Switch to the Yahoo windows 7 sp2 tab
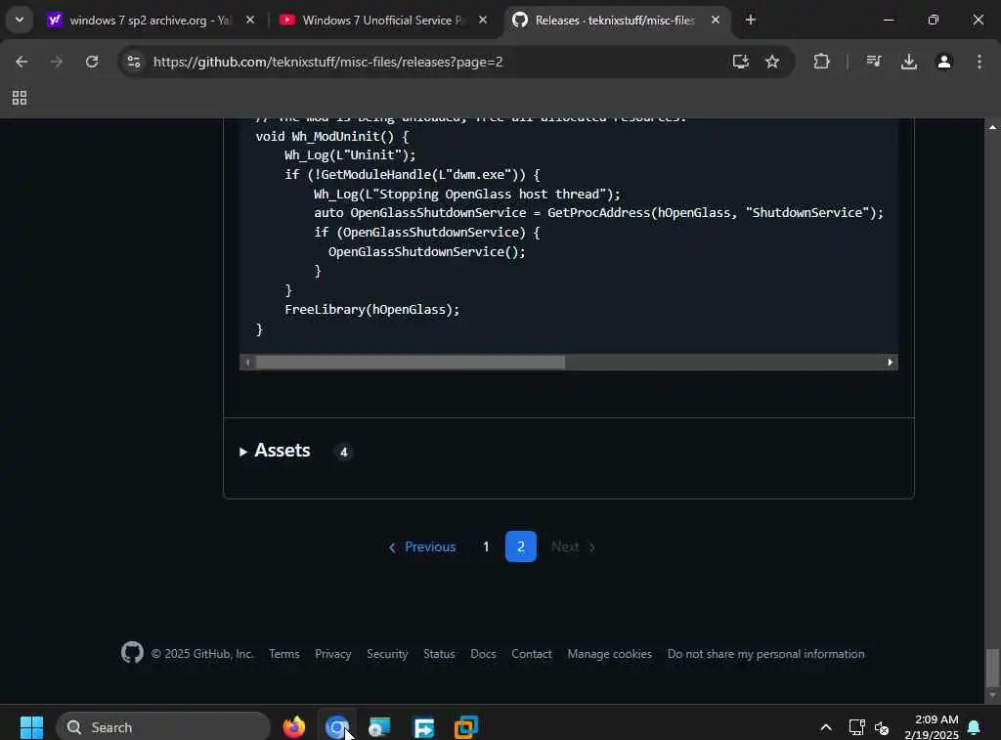Screen dimensions: 1001x740 [151, 21]
